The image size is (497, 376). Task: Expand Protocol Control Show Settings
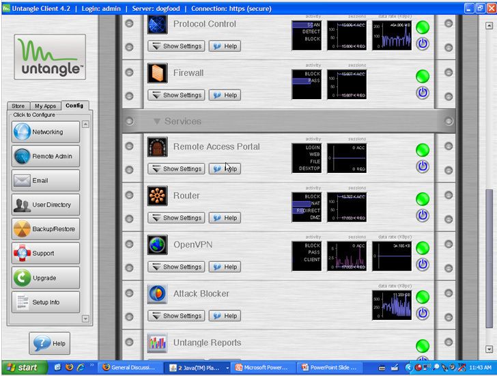(x=176, y=46)
